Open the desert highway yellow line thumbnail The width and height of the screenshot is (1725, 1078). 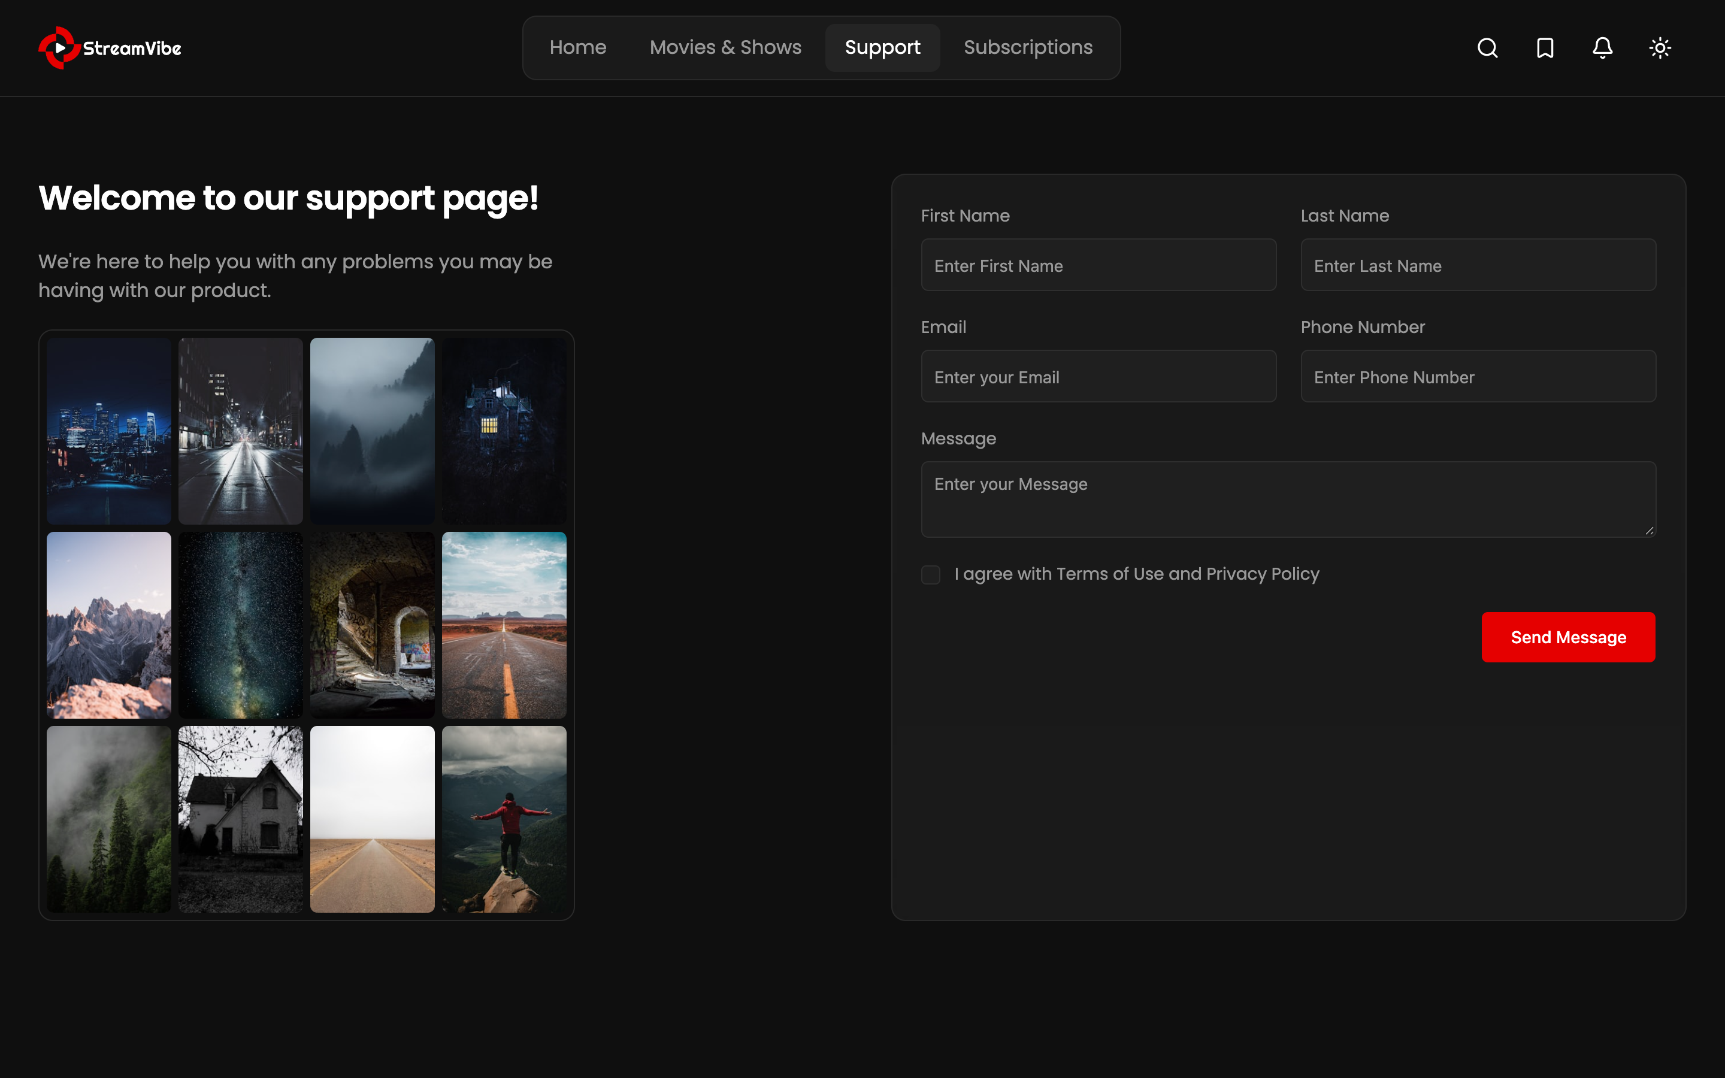click(504, 625)
